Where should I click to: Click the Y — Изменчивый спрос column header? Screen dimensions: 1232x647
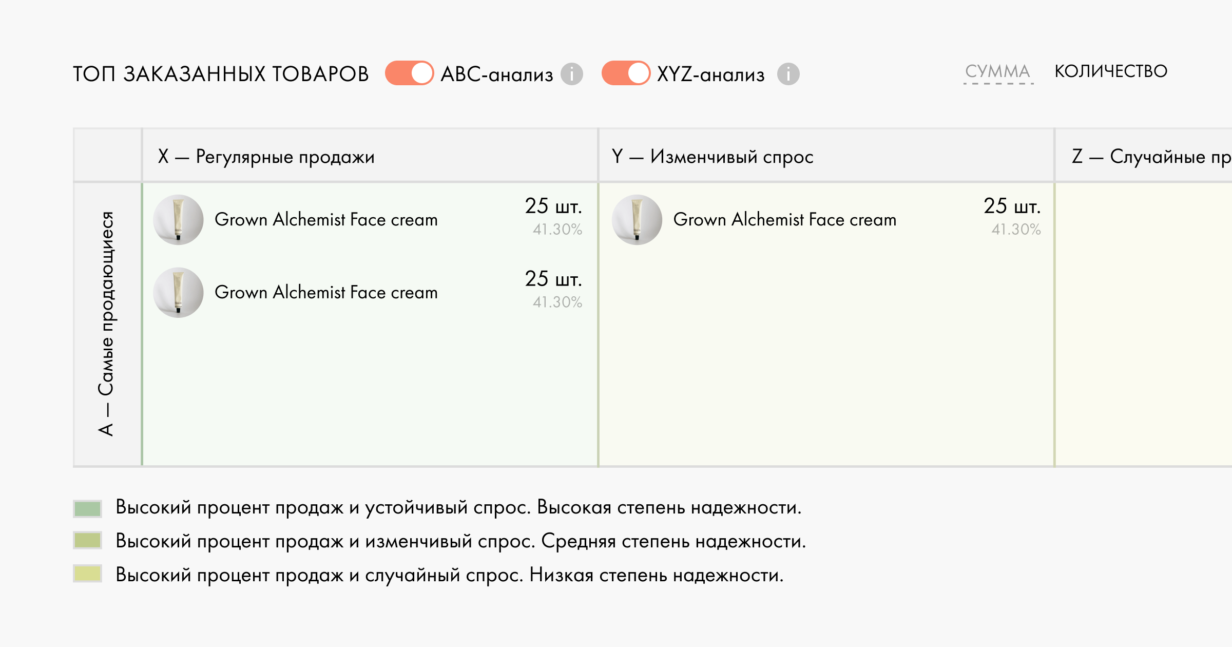click(713, 157)
